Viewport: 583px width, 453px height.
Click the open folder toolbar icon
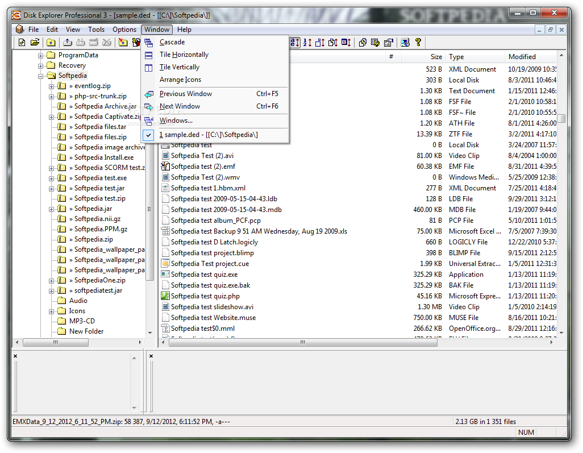(35, 43)
